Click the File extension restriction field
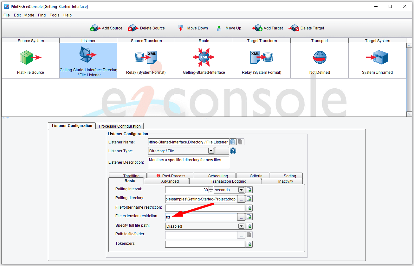Screen dimensions: 414x266 [201, 217]
